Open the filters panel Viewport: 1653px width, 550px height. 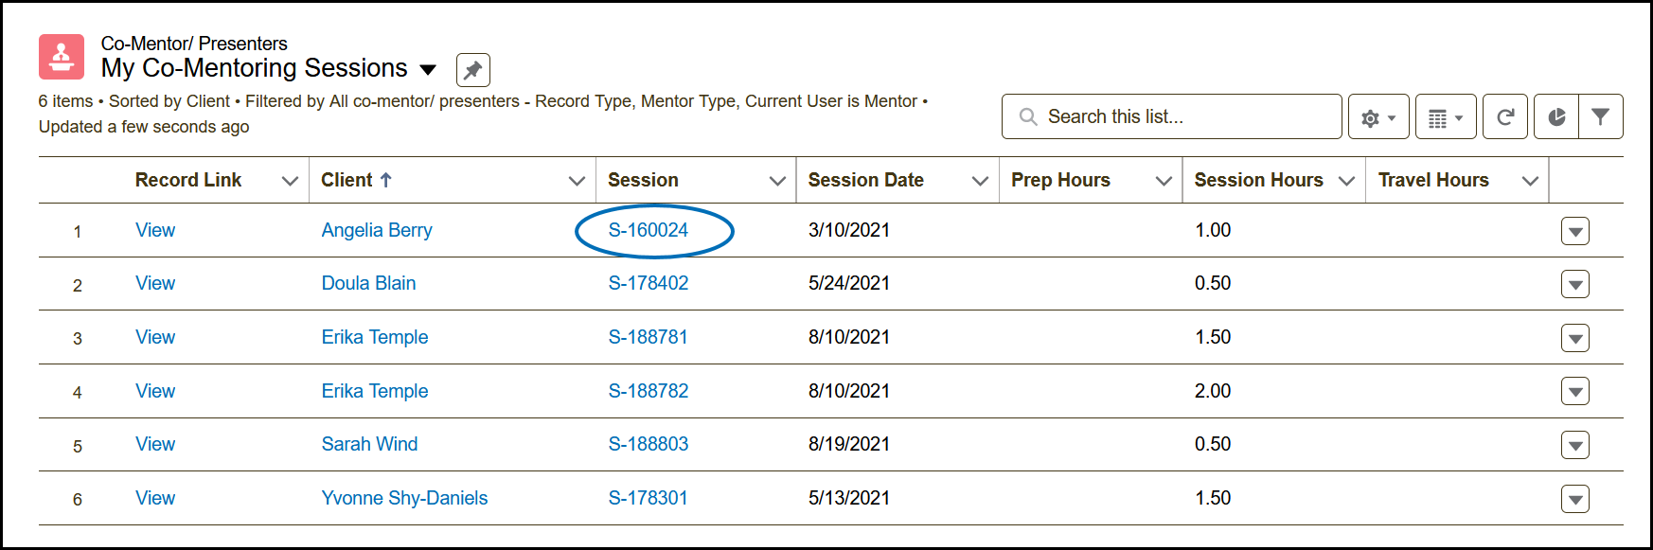1601,117
